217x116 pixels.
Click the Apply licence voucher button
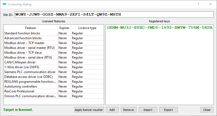click(x=89, y=110)
